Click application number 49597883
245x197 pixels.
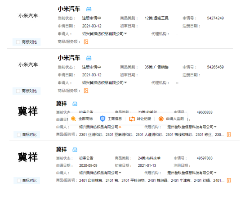point(205,158)
